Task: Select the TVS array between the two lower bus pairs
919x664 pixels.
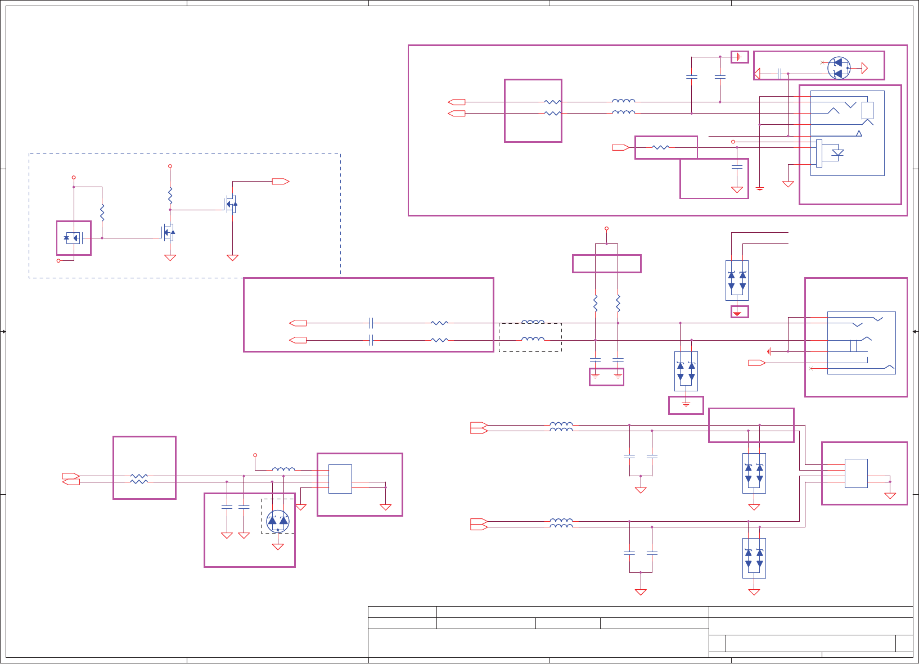Action: pos(754,473)
